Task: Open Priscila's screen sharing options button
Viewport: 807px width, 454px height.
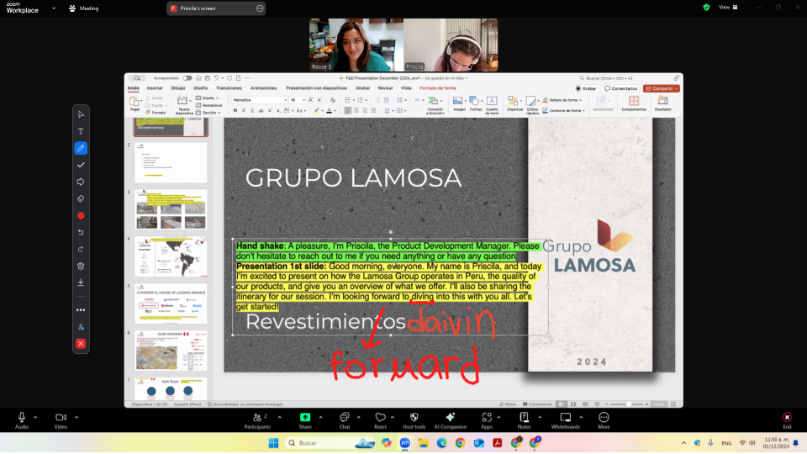Action: (x=260, y=8)
